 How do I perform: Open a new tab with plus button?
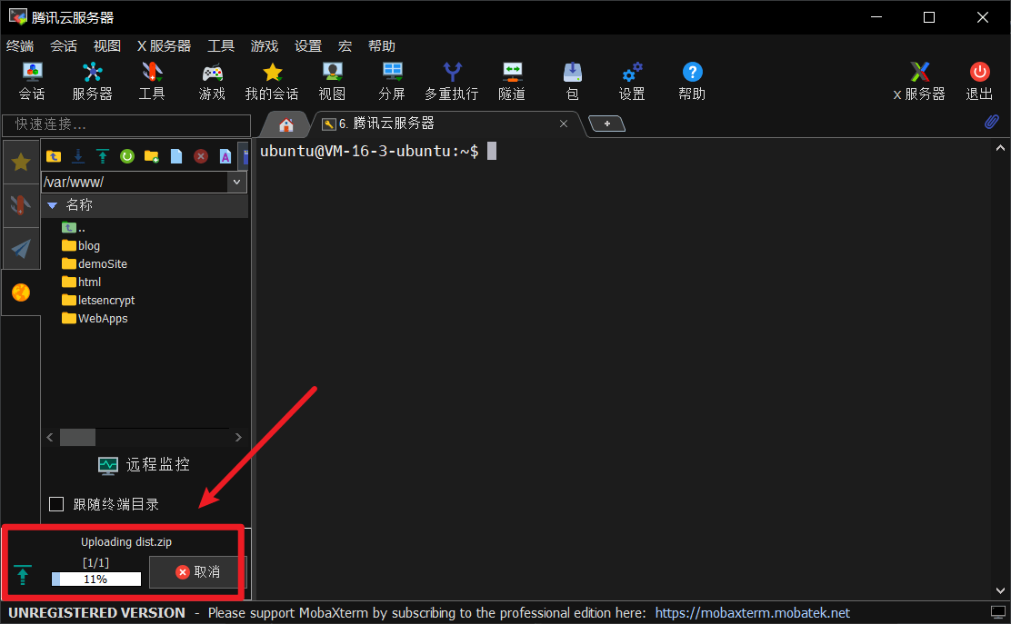click(x=606, y=124)
